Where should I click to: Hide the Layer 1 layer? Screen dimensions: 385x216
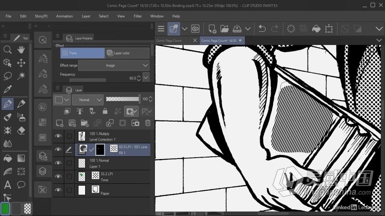(58, 163)
